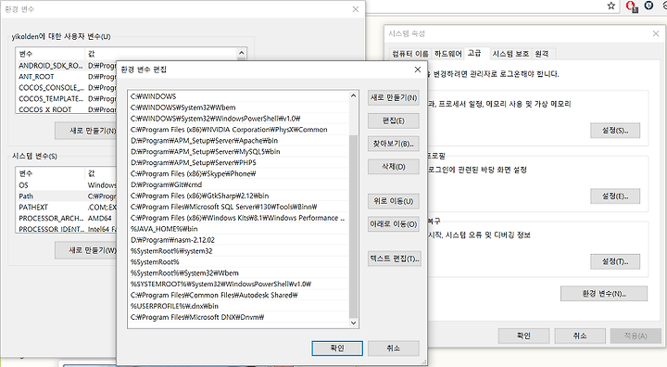The height and width of the screenshot is (367, 667).
Task: Close the 시스템 속성 window
Action: (x=656, y=33)
